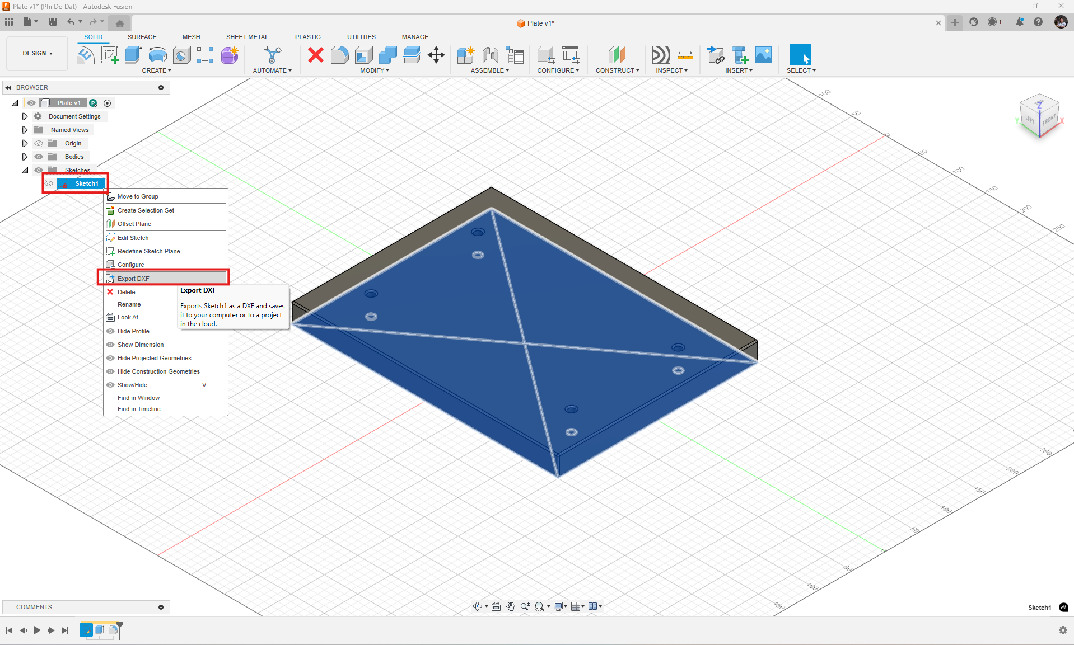This screenshot has height=645, width=1074.
Task: Open the CONSTRUCT dropdown menu
Action: click(618, 70)
